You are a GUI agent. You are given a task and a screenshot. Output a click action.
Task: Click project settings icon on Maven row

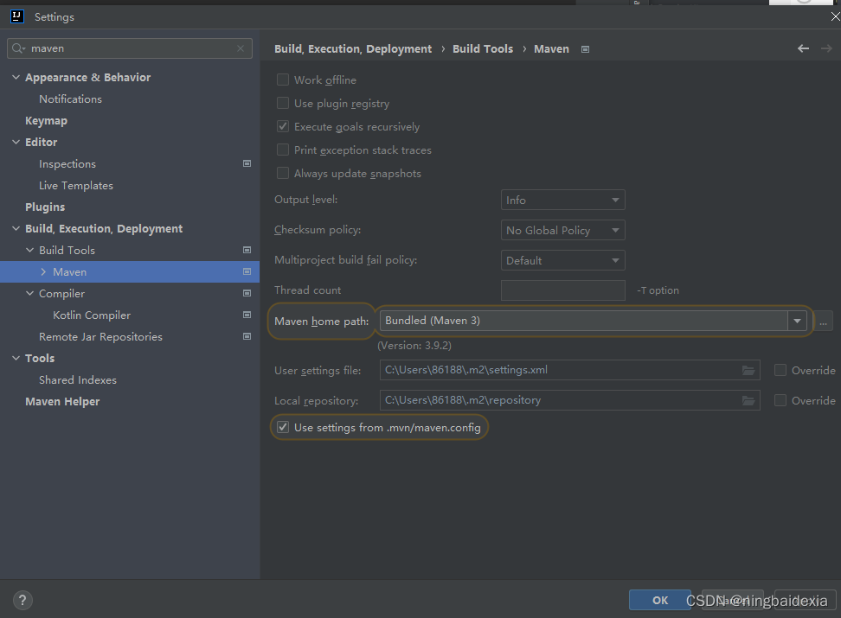pyautogui.click(x=247, y=271)
